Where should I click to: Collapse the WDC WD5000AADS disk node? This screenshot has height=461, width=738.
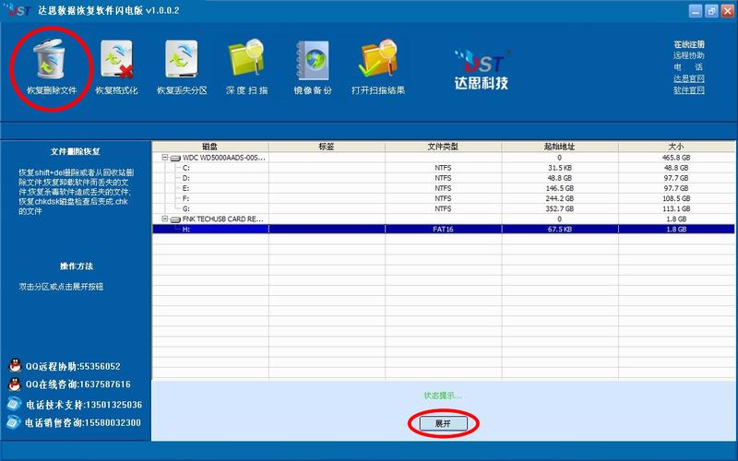165,158
